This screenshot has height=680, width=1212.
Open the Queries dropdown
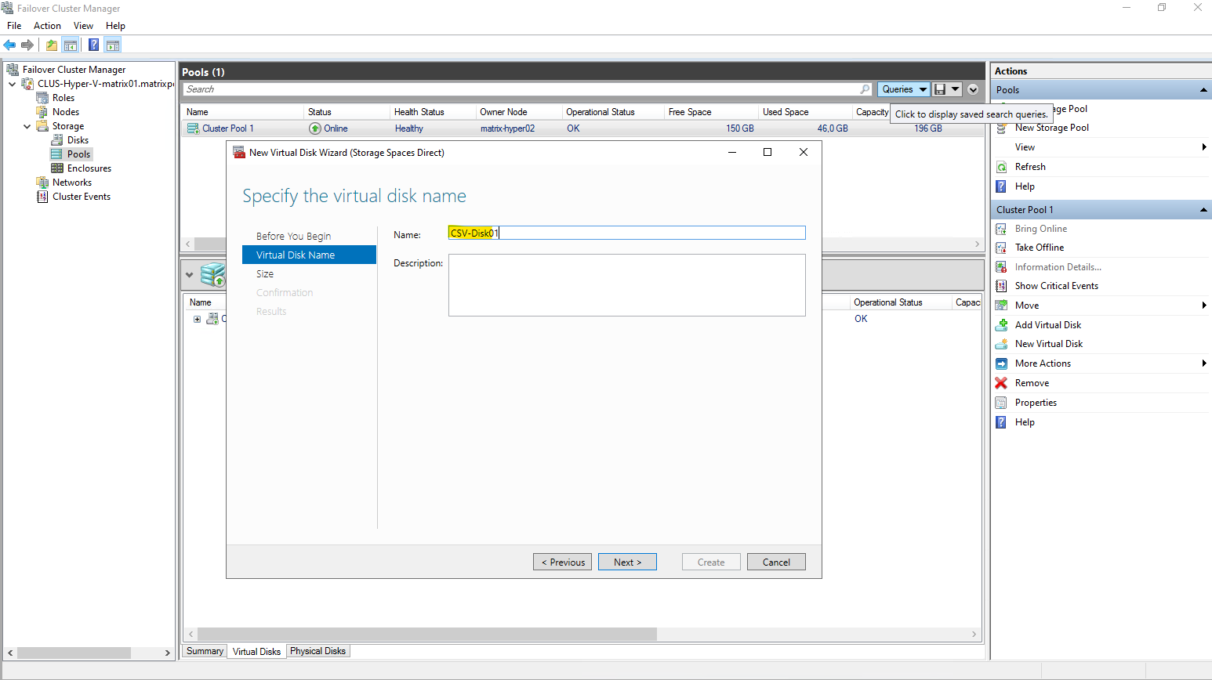click(903, 89)
